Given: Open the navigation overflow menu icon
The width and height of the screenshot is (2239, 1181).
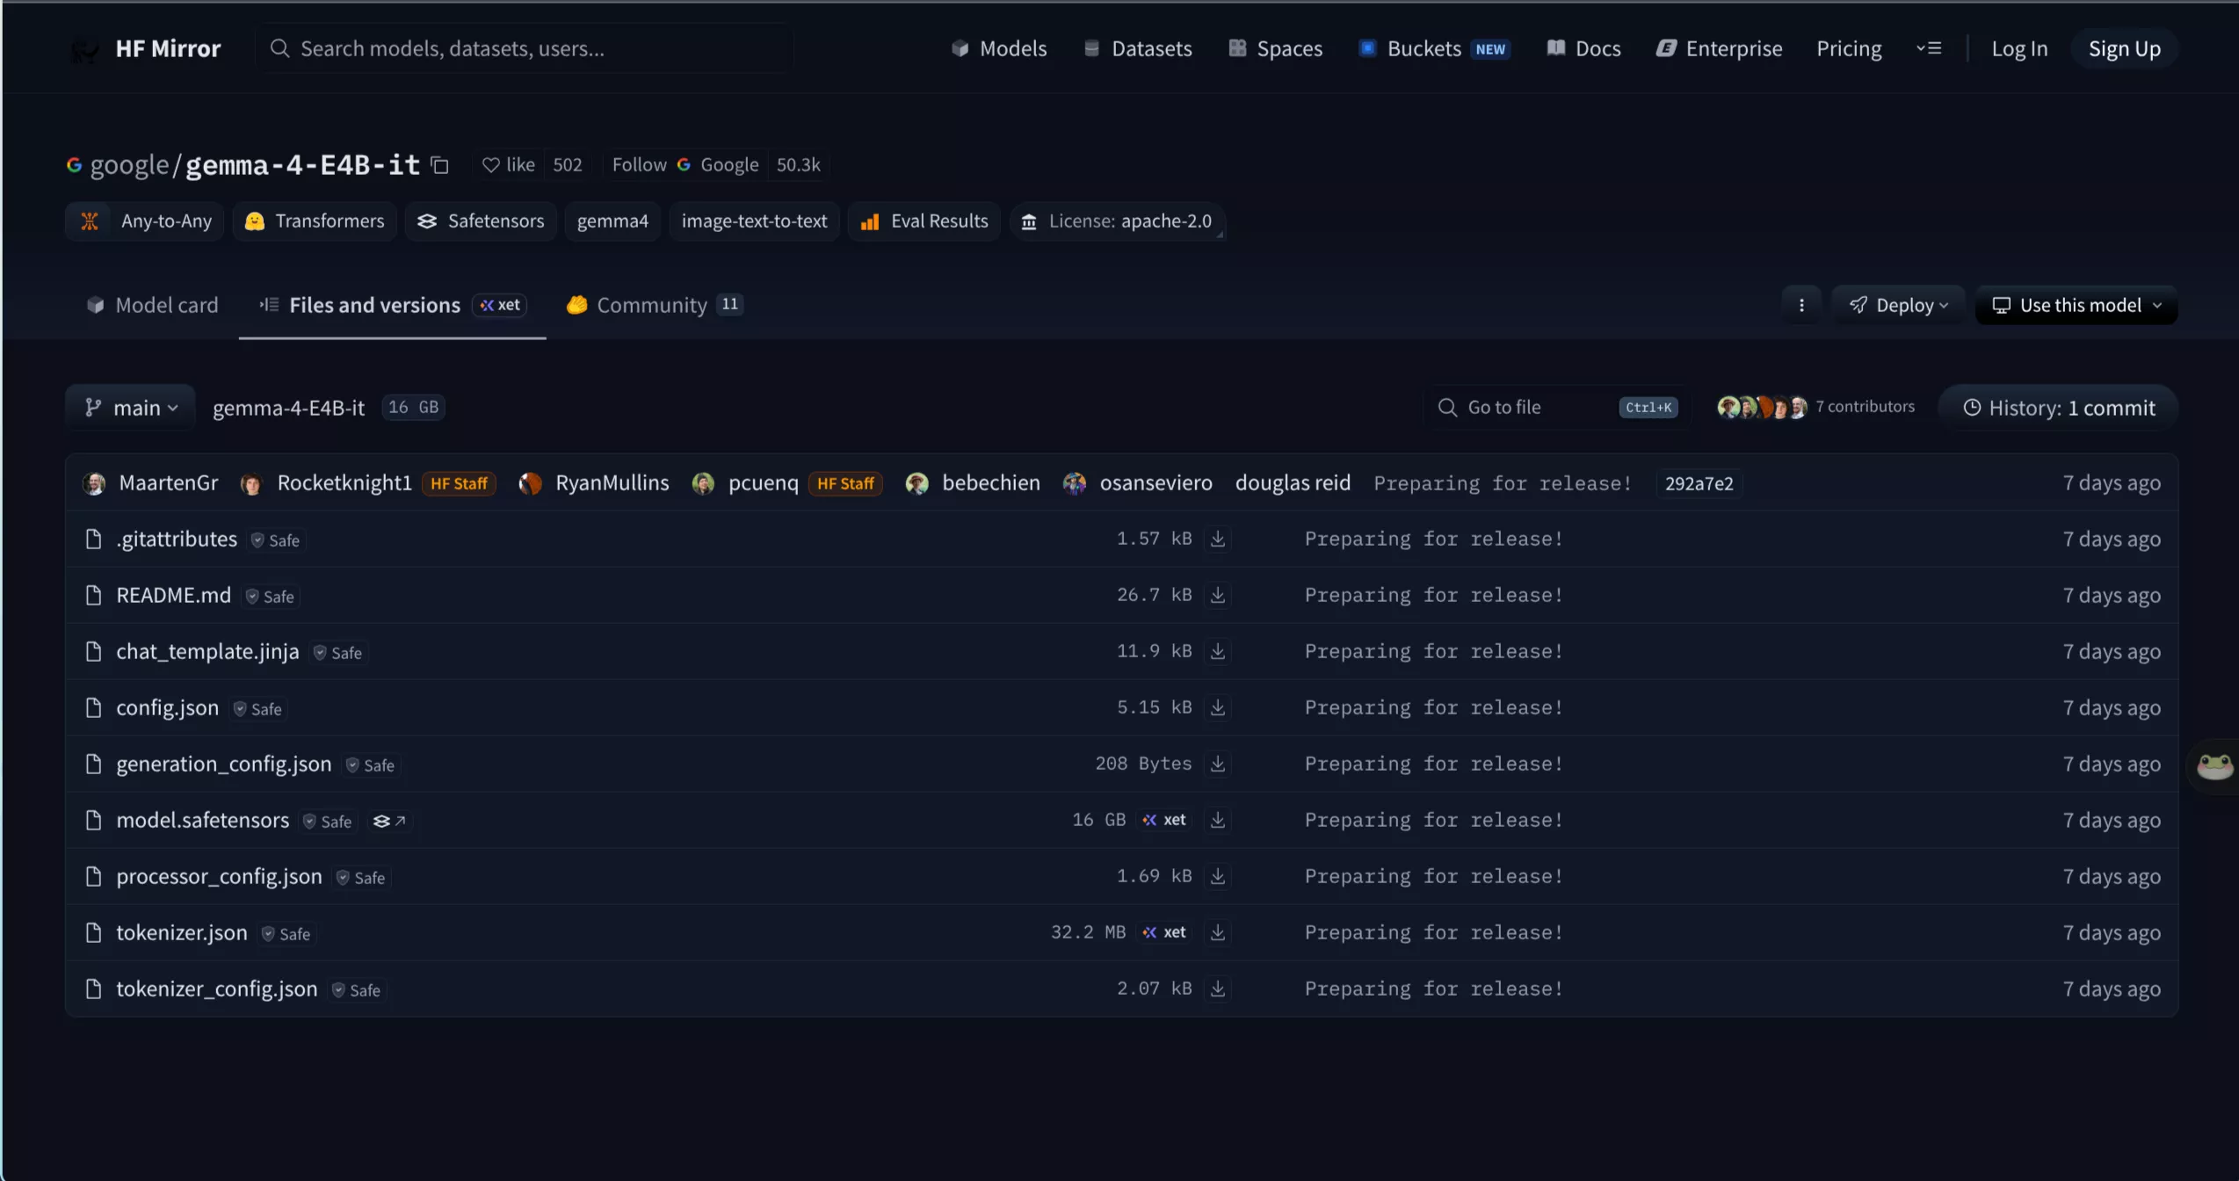Looking at the screenshot, I should point(1928,48).
